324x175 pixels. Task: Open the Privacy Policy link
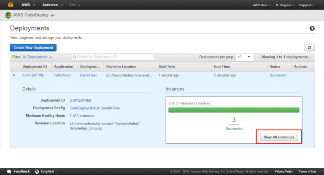click(x=283, y=172)
